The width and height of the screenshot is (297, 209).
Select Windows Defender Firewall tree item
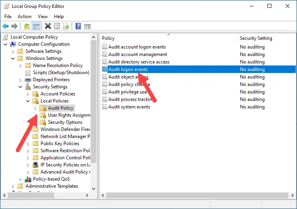point(65,129)
